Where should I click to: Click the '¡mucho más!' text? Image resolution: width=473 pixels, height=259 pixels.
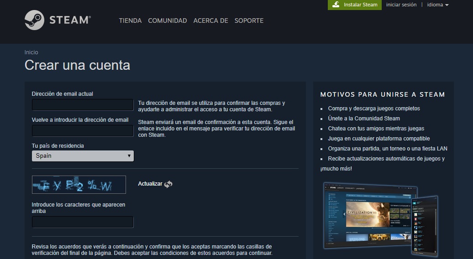pyautogui.click(x=336, y=169)
